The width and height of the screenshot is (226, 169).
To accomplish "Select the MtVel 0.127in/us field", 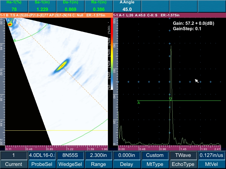I will tap(211, 155).
